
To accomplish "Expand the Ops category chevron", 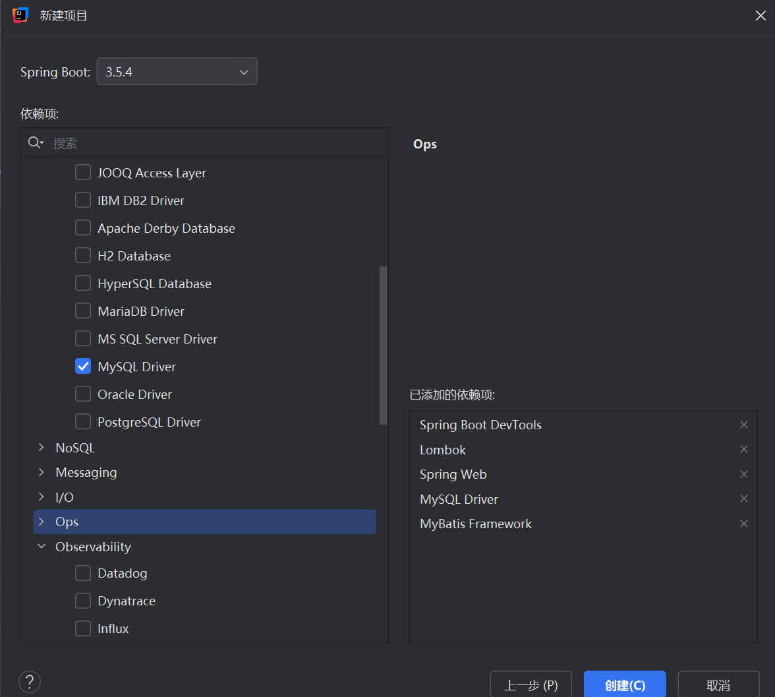I will tap(42, 522).
